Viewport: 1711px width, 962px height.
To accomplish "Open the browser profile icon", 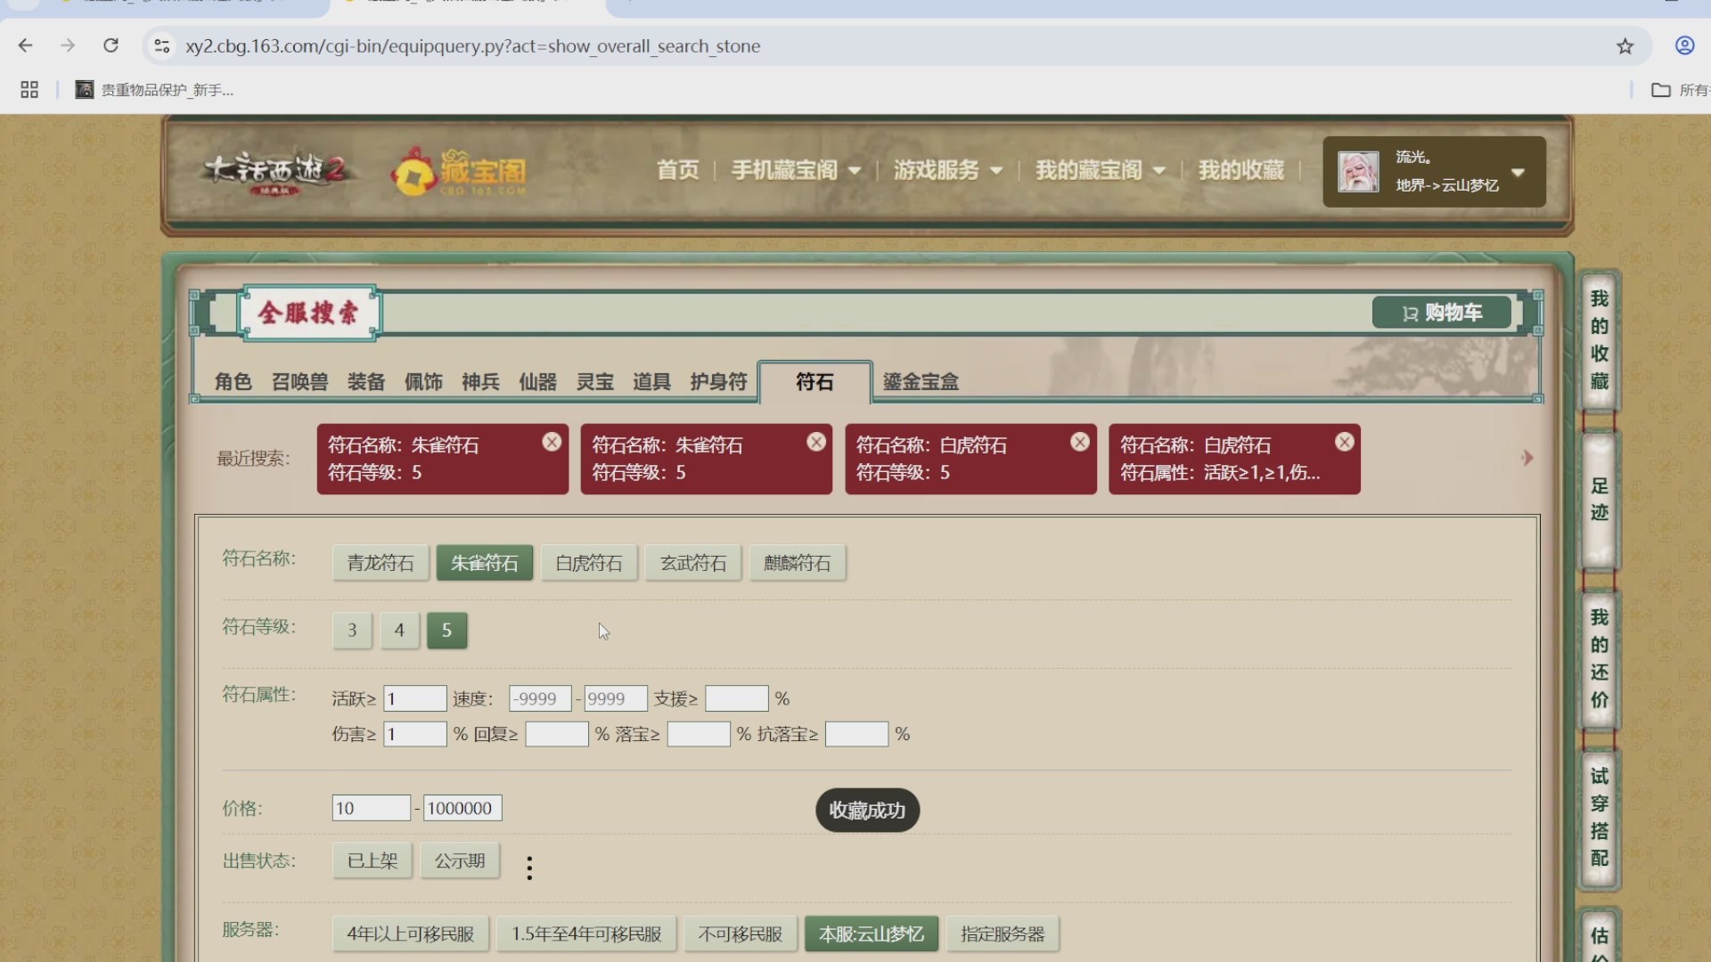I will (1684, 45).
